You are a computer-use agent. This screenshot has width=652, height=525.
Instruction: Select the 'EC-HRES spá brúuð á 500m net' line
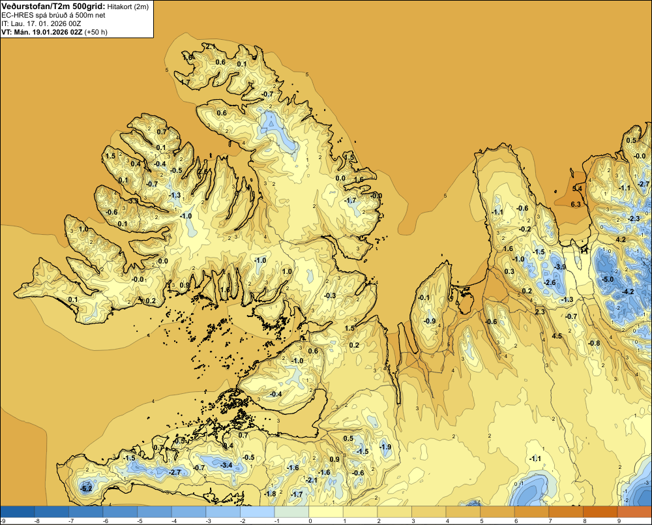coord(53,15)
